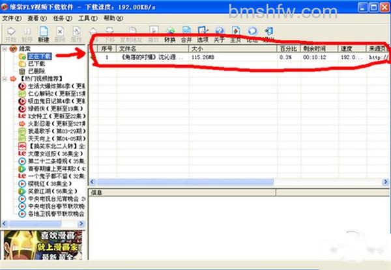Go to 主页 (homepage) toolbar icon
This screenshot has height=270, width=391.
[x=236, y=31]
